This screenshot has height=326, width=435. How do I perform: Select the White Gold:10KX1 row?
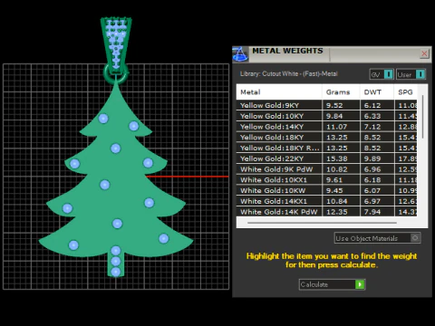tap(326, 180)
